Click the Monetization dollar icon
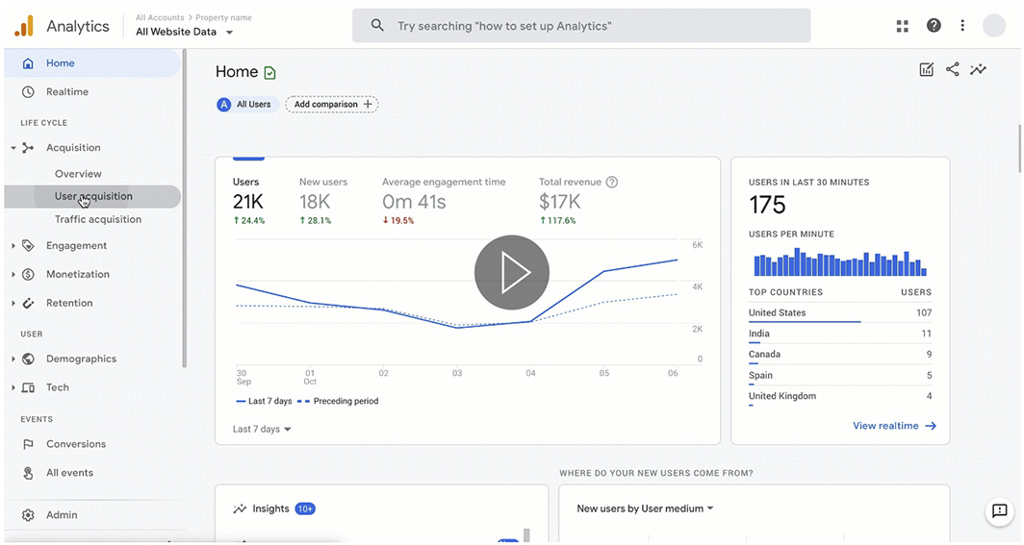The width and height of the screenshot is (1024, 545). pos(28,275)
